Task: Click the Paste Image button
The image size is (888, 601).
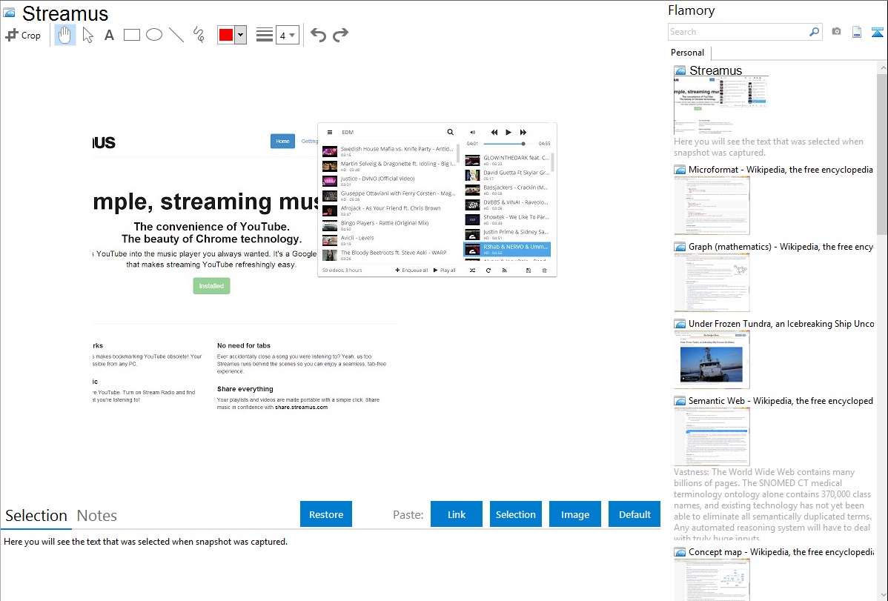Action: 574,514
